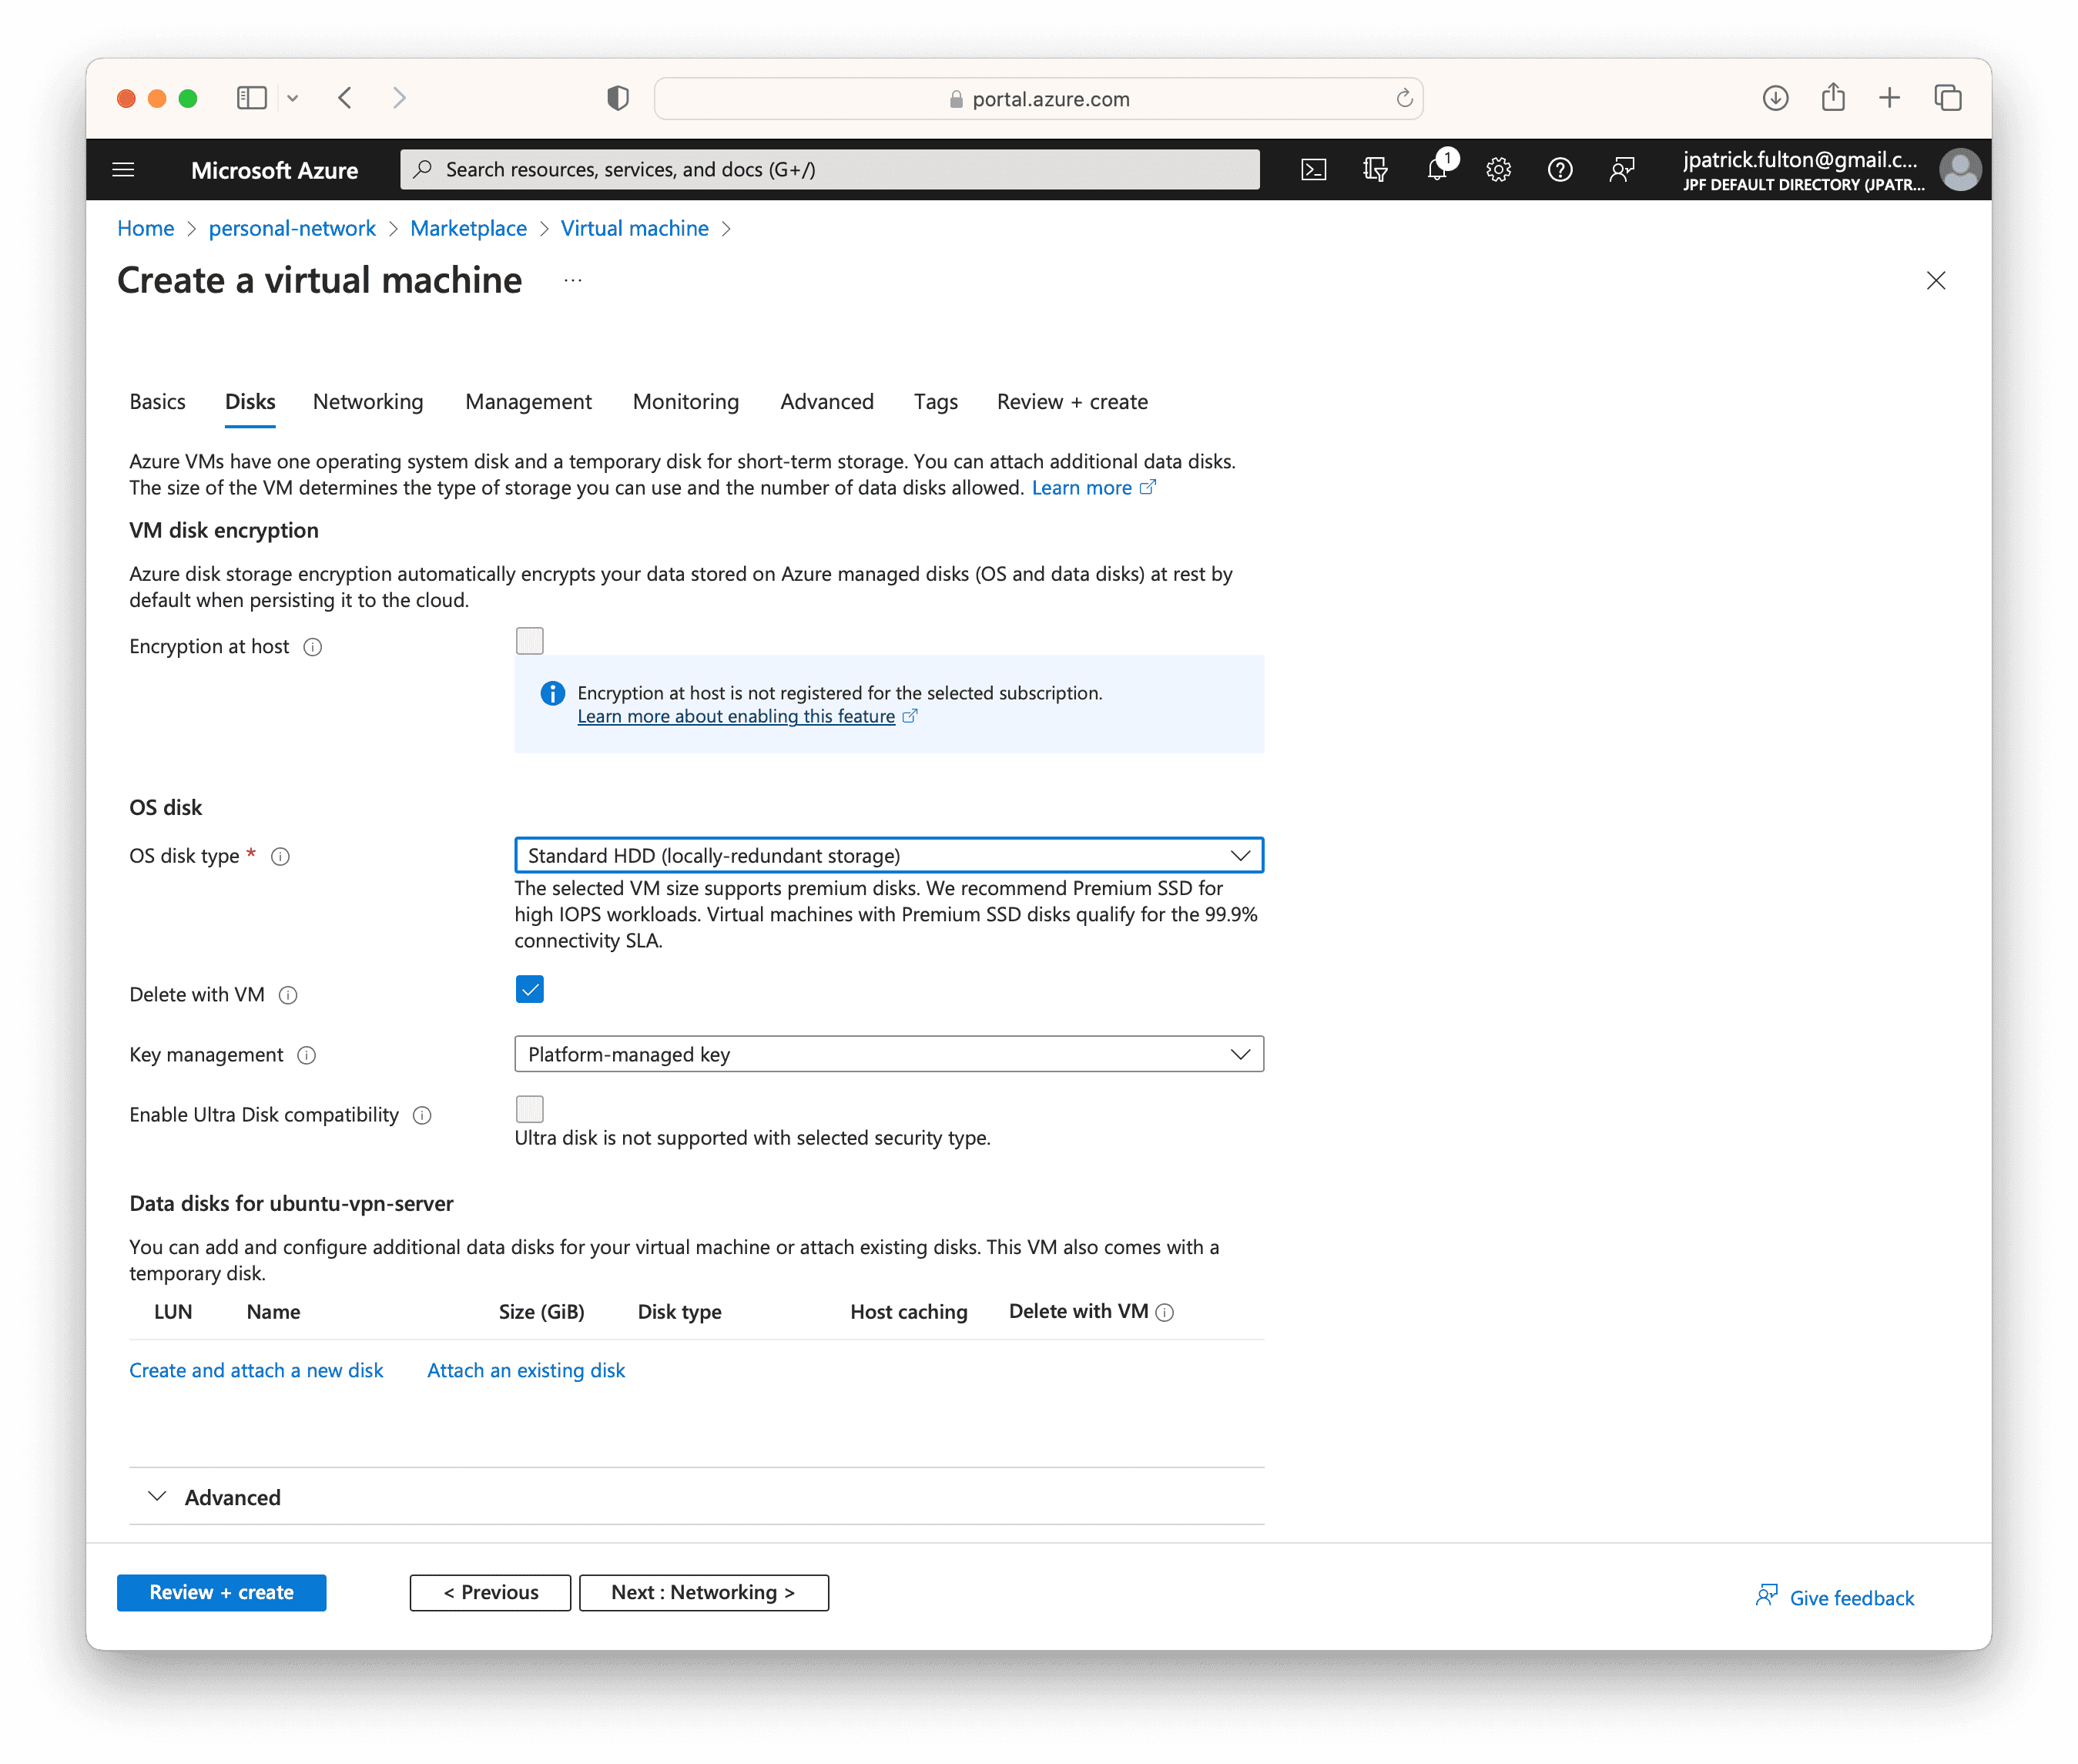Image resolution: width=2078 pixels, height=1764 pixels.
Task: Uncheck the Delete with VM checkbox
Action: pos(529,990)
